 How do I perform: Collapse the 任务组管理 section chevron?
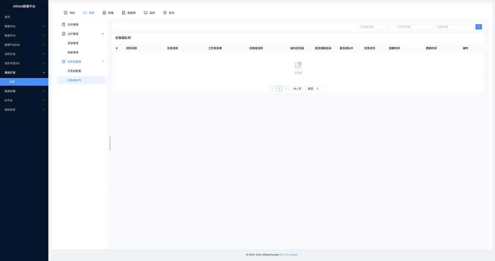click(x=103, y=62)
